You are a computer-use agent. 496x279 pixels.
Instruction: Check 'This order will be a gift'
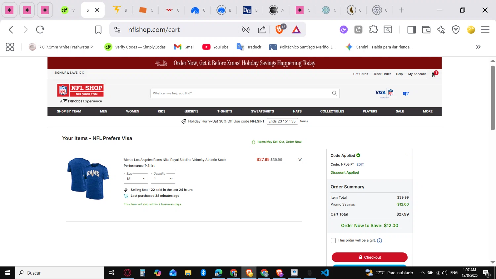click(333, 241)
